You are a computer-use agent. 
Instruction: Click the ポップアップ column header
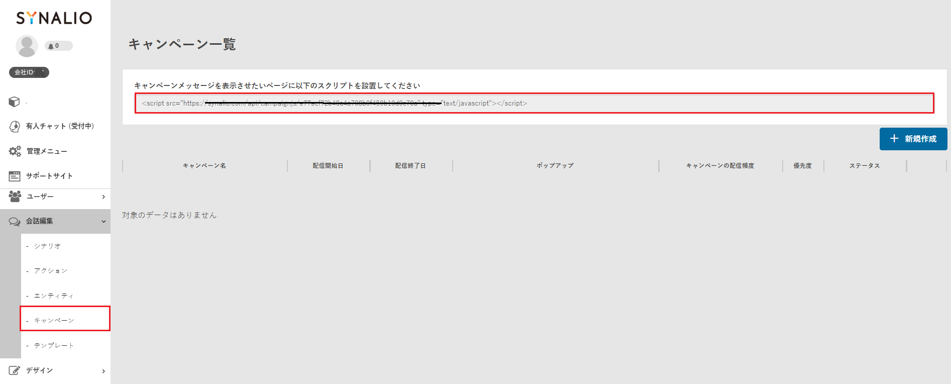[x=555, y=166]
